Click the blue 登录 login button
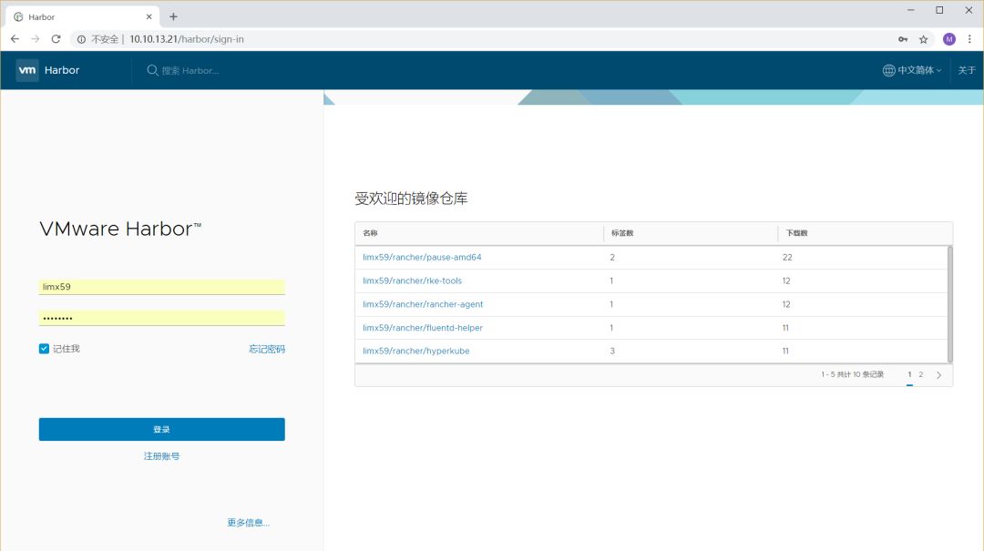Viewport: 984px width, 551px height. 162,429
